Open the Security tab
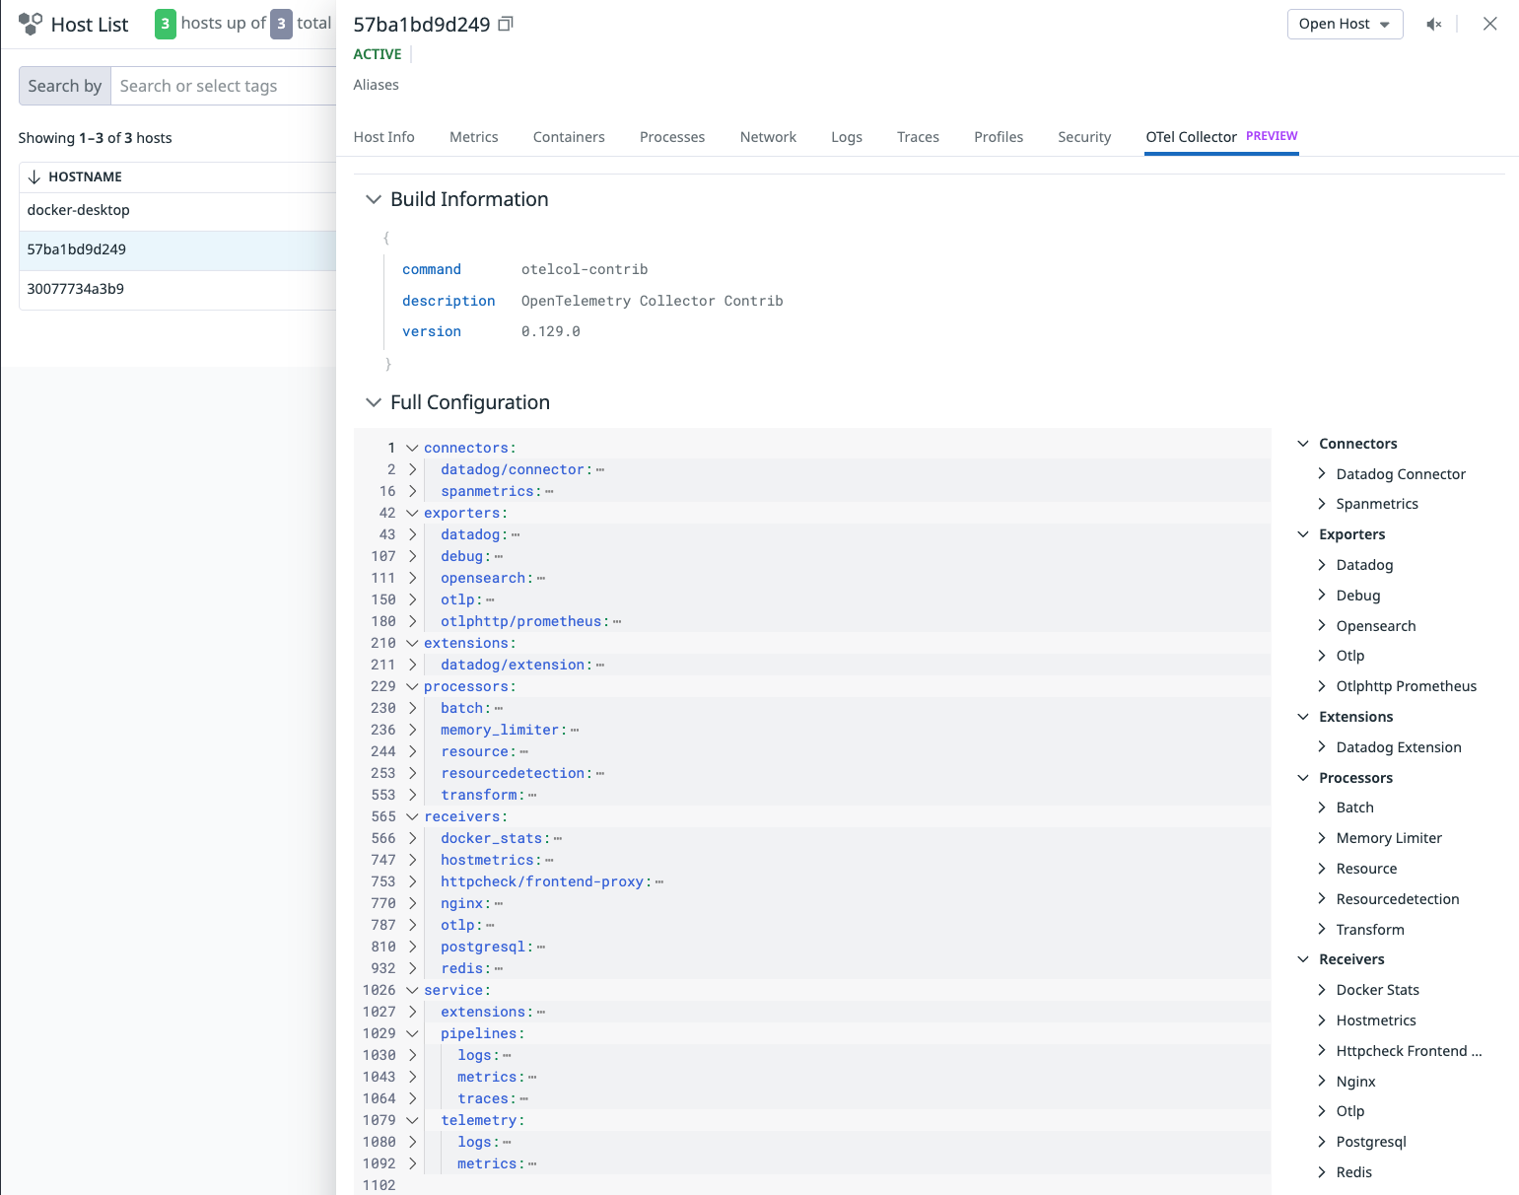This screenshot has height=1195, width=1519. click(1084, 137)
